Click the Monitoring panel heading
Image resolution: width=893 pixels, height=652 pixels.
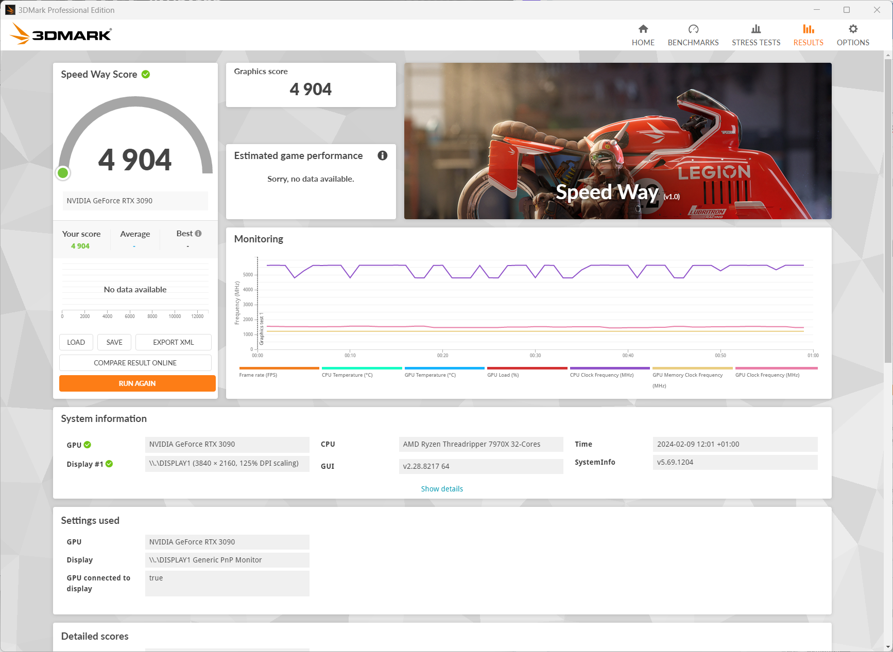259,239
